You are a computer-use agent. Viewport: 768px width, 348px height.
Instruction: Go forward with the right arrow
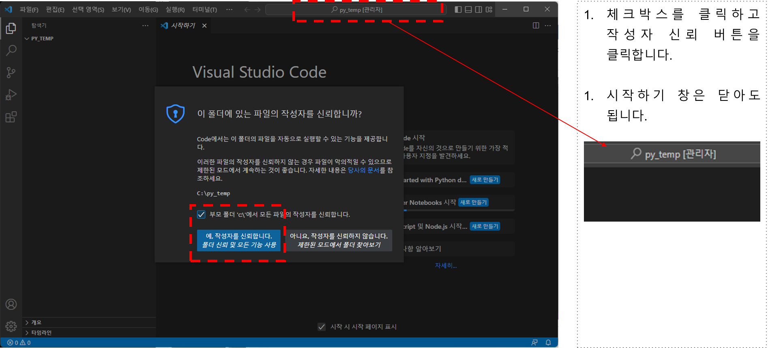click(257, 9)
